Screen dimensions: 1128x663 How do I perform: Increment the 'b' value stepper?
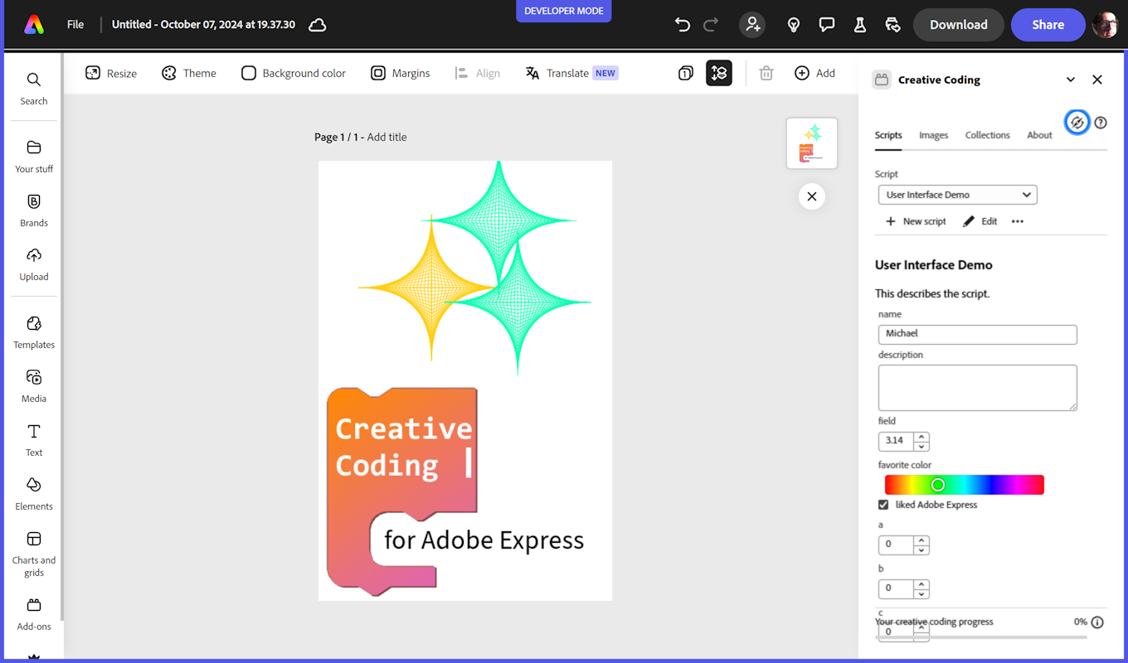(x=921, y=584)
